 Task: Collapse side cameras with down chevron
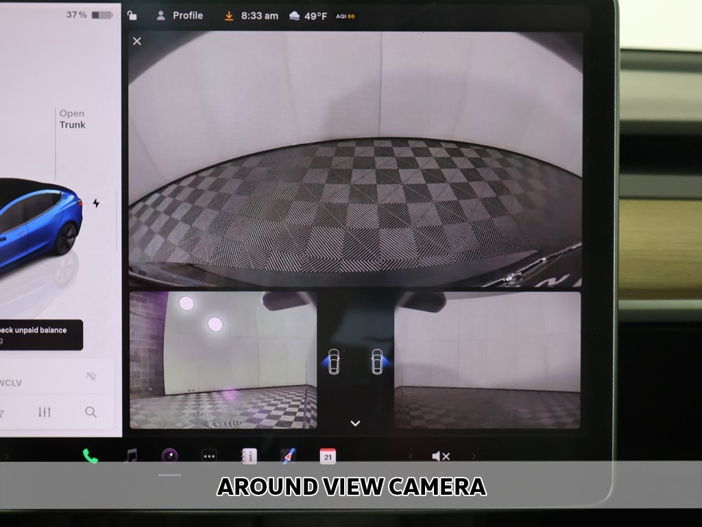355,423
